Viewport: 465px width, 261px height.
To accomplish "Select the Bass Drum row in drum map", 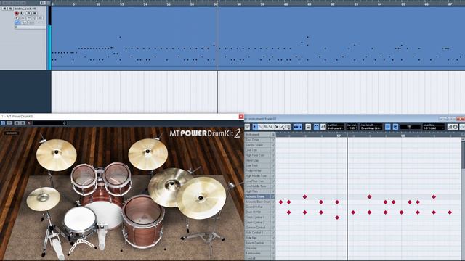I will click(258, 140).
